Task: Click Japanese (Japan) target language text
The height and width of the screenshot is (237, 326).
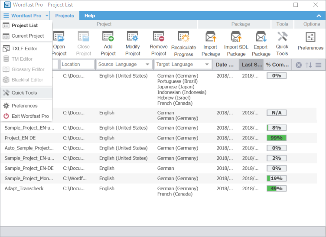Action: pyautogui.click(x=176, y=87)
